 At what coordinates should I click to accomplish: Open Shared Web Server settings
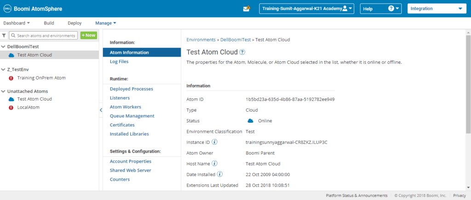click(130, 170)
